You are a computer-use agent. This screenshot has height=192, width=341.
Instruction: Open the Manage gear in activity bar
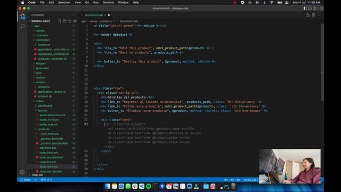[x=22, y=172]
